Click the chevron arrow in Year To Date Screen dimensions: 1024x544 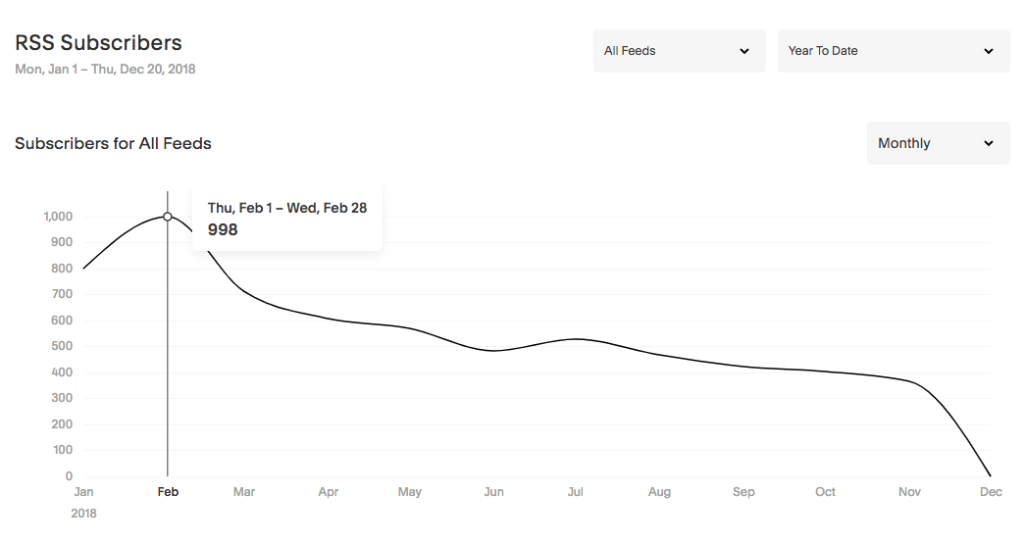pos(989,51)
